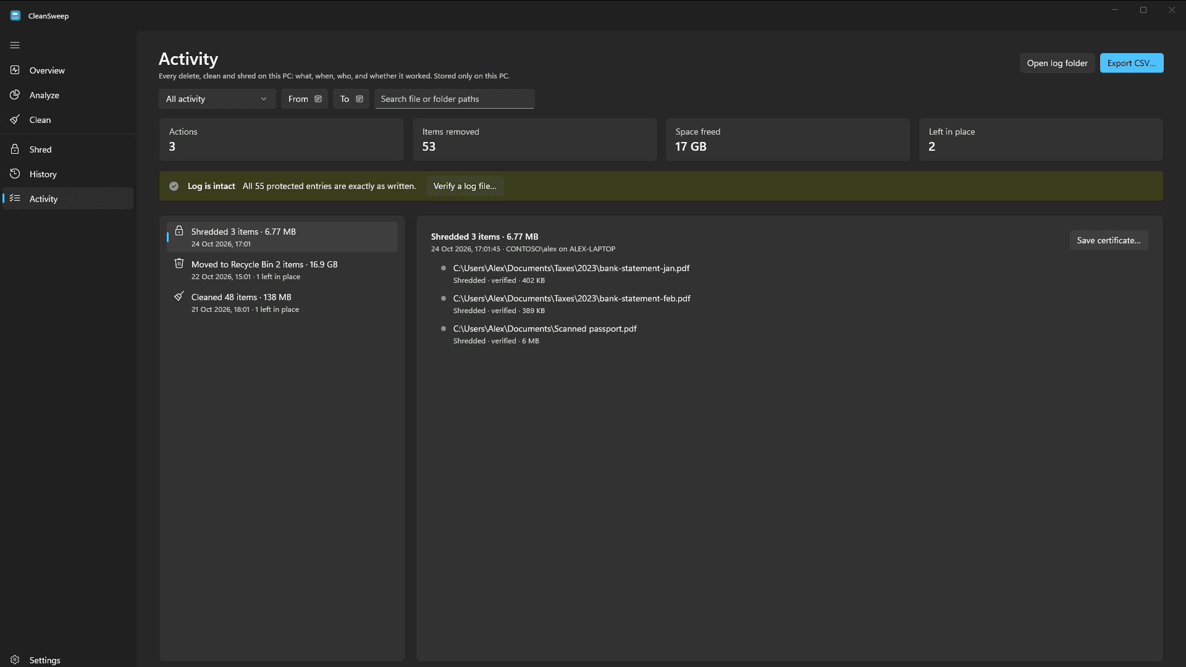Click the CleanSweep app logo icon
1186x667 pixels.
pos(15,15)
